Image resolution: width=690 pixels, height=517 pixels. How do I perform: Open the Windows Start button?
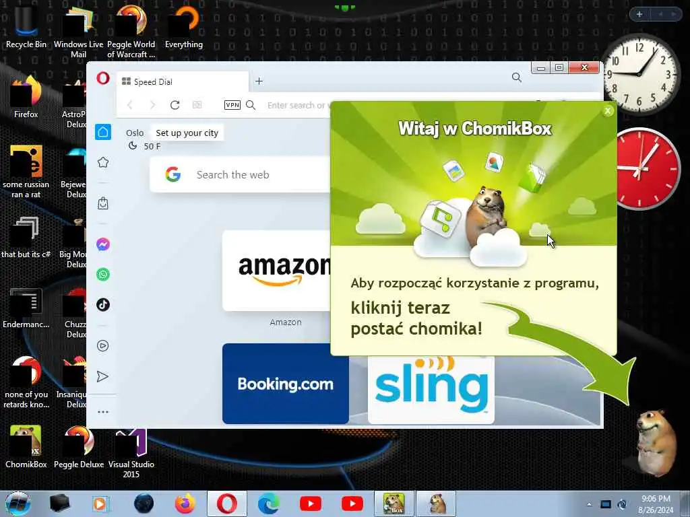tap(18, 504)
